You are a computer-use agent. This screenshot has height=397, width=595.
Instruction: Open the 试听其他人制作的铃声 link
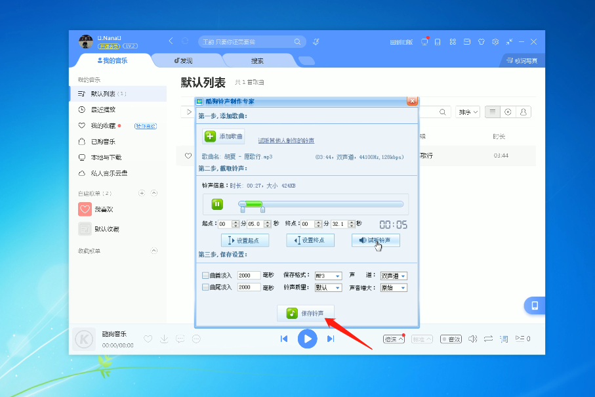(x=286, y=141)
